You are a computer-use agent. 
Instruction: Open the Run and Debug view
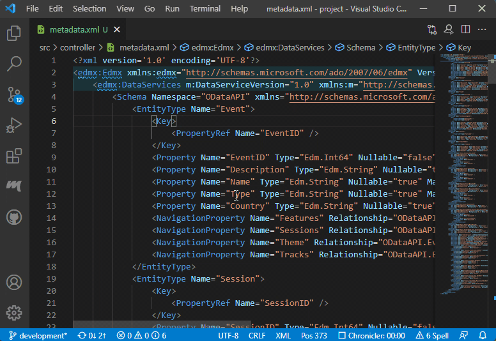point(14,125)
